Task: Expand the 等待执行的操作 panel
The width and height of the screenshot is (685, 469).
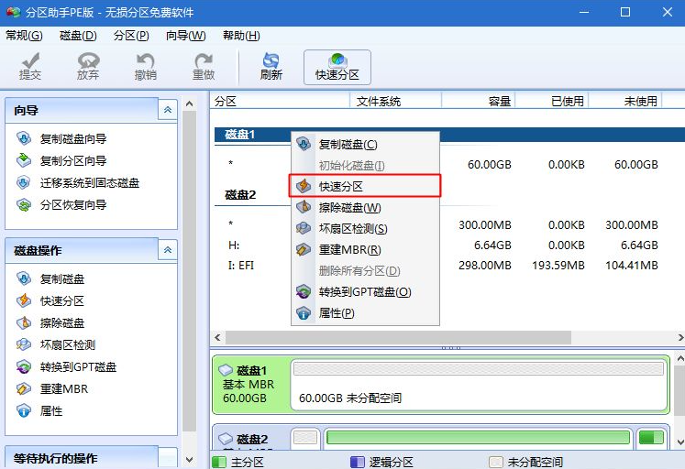Action: 167,457
